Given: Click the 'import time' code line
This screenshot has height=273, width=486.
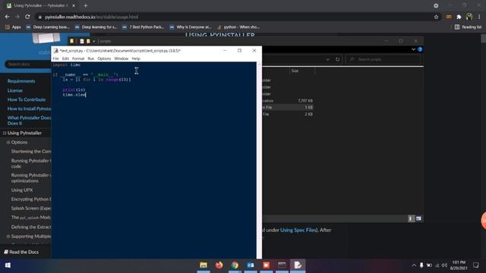Looking at the screenshot, I should (x=67, y=64).
